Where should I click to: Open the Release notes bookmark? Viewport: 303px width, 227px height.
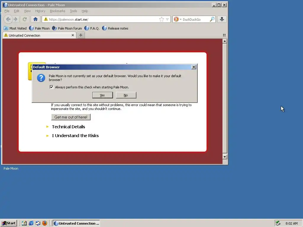tap(115, 28)
